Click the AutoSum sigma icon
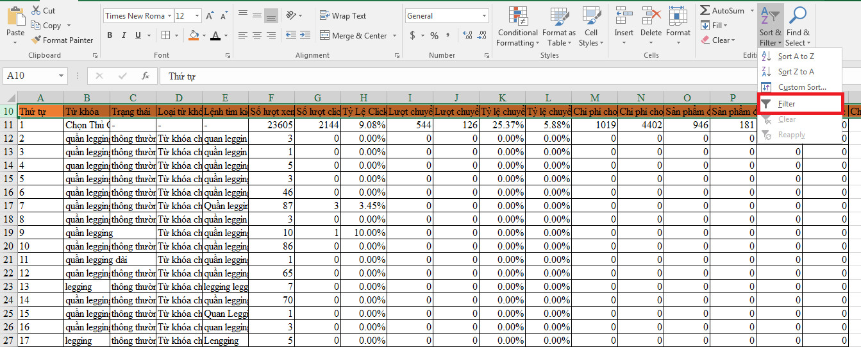 [x=705, y=11]
